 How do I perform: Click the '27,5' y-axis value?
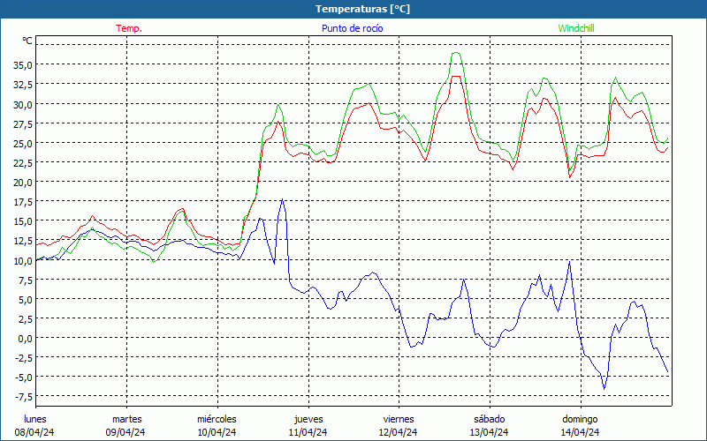(22, 123)
